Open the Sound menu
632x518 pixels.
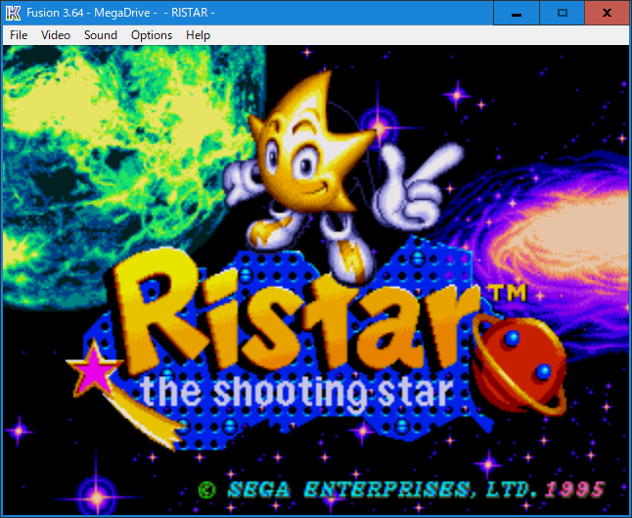(x=101, y=35)
